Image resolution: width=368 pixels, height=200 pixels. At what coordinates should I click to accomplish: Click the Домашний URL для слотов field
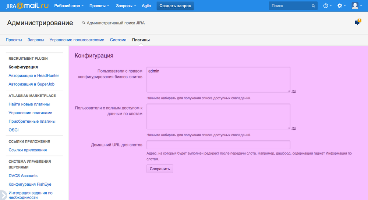click(x=218, y=145)
